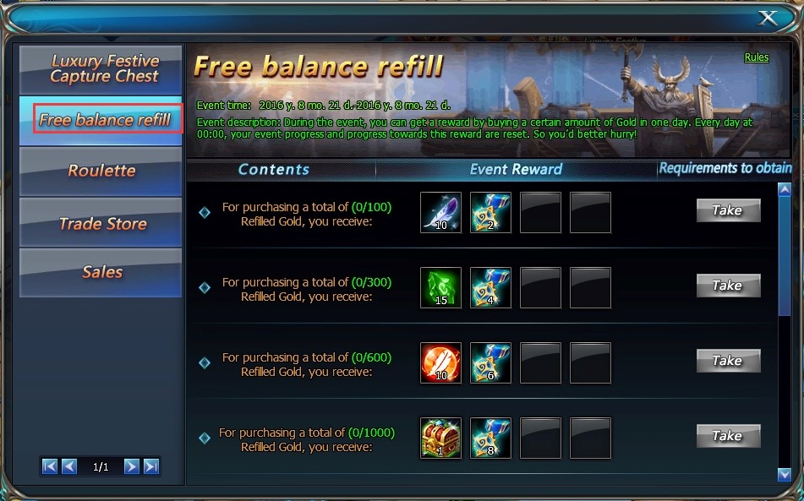This screenshot has width=804, height=501.
Task: Click the red feather orb reward icon
Action: [440, 363]
